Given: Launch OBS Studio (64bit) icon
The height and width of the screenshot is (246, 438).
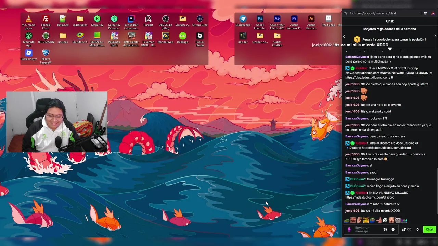Looking at the screenshot, I should [x=165, y=22].
